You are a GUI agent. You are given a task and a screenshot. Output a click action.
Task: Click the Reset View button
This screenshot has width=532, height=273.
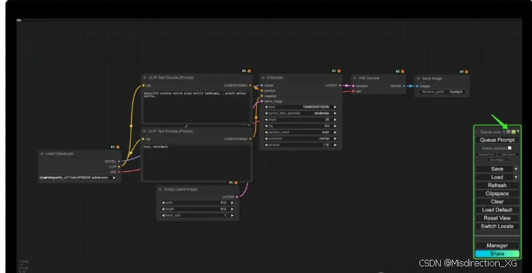(497, 218)
